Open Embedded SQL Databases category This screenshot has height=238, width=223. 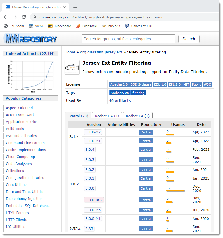pos(28,206)
